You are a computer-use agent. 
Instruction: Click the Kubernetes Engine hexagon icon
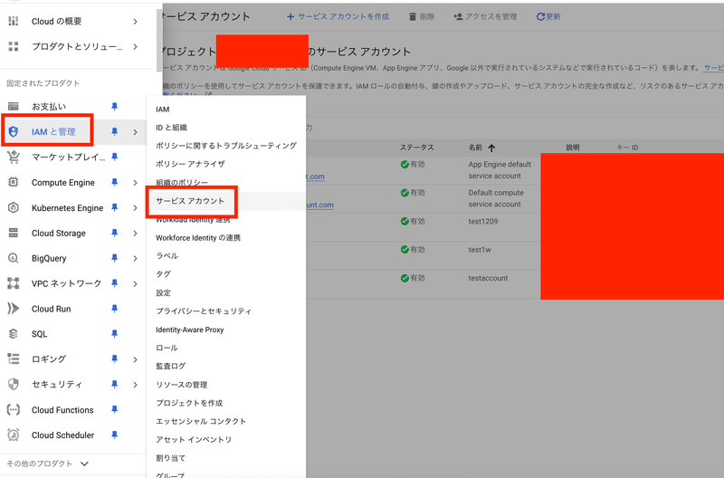pyautogui.click(x=14, y=208)
